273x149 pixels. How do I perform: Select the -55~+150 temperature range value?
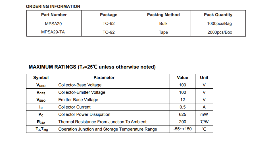coord(182,129)
